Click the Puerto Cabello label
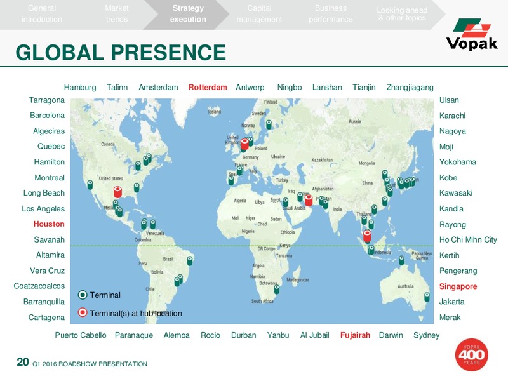The width and height of the screenshot is (508, 381). click(x=81, y=335)
